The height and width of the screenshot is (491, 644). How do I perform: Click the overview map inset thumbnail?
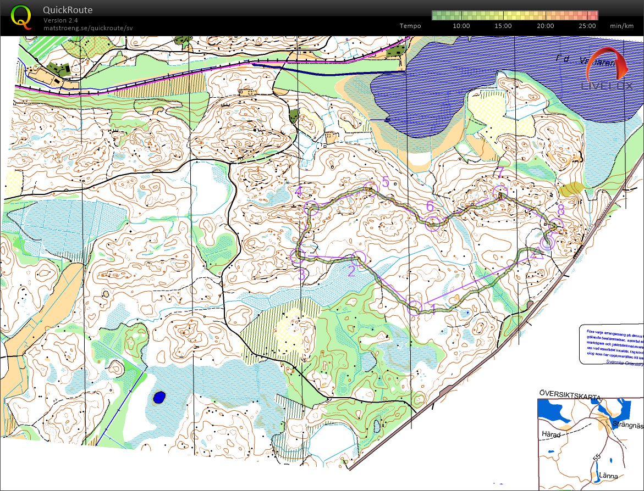coord(591,444)
